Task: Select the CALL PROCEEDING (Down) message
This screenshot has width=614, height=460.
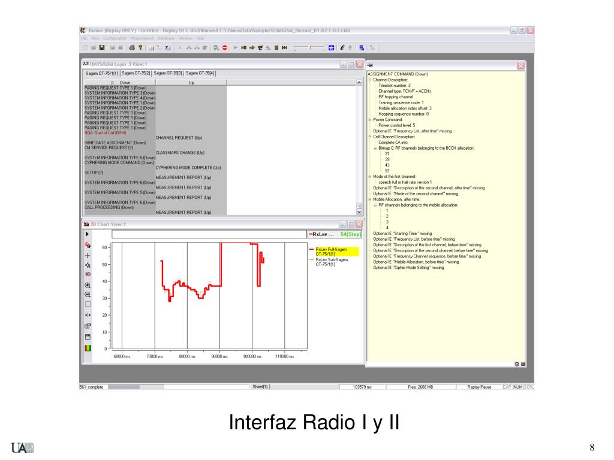Action: [109, 207]
